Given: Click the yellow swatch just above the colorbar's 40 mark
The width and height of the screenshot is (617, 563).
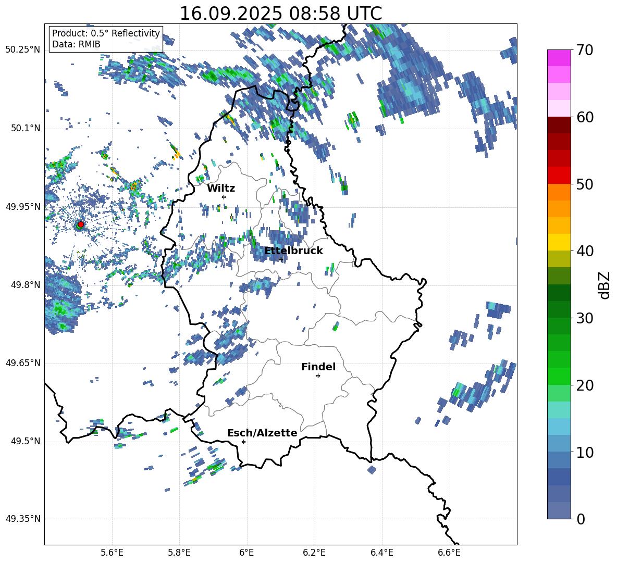Looking at the screenshot, I should coord(559,242).
